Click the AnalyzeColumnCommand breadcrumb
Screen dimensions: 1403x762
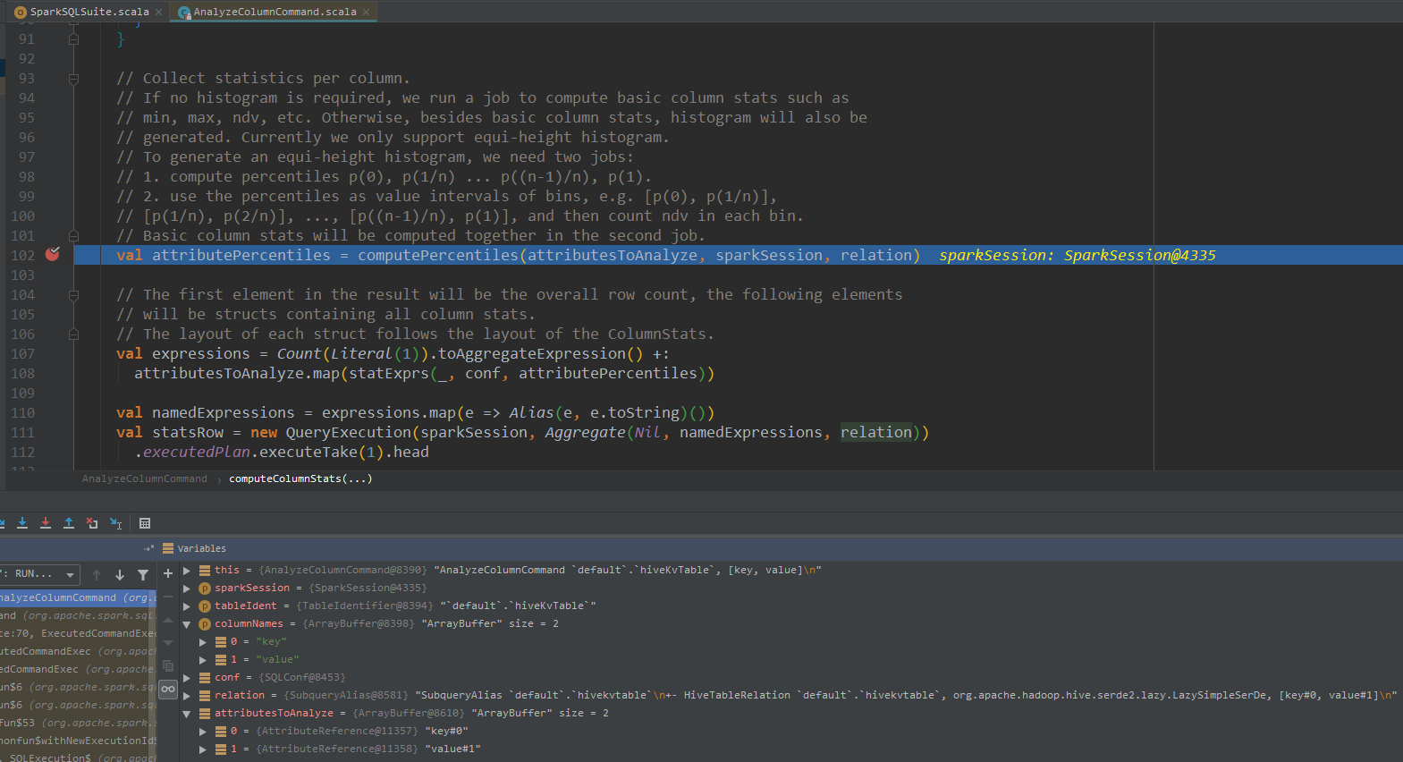click(145, 478)
